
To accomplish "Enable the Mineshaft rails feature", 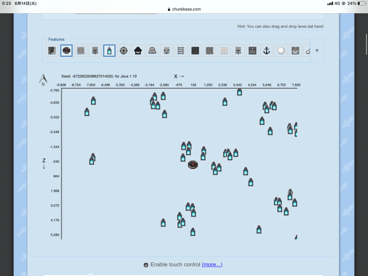I will (181, 51).
